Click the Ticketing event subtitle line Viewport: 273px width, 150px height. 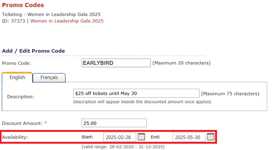click(51, 14)
